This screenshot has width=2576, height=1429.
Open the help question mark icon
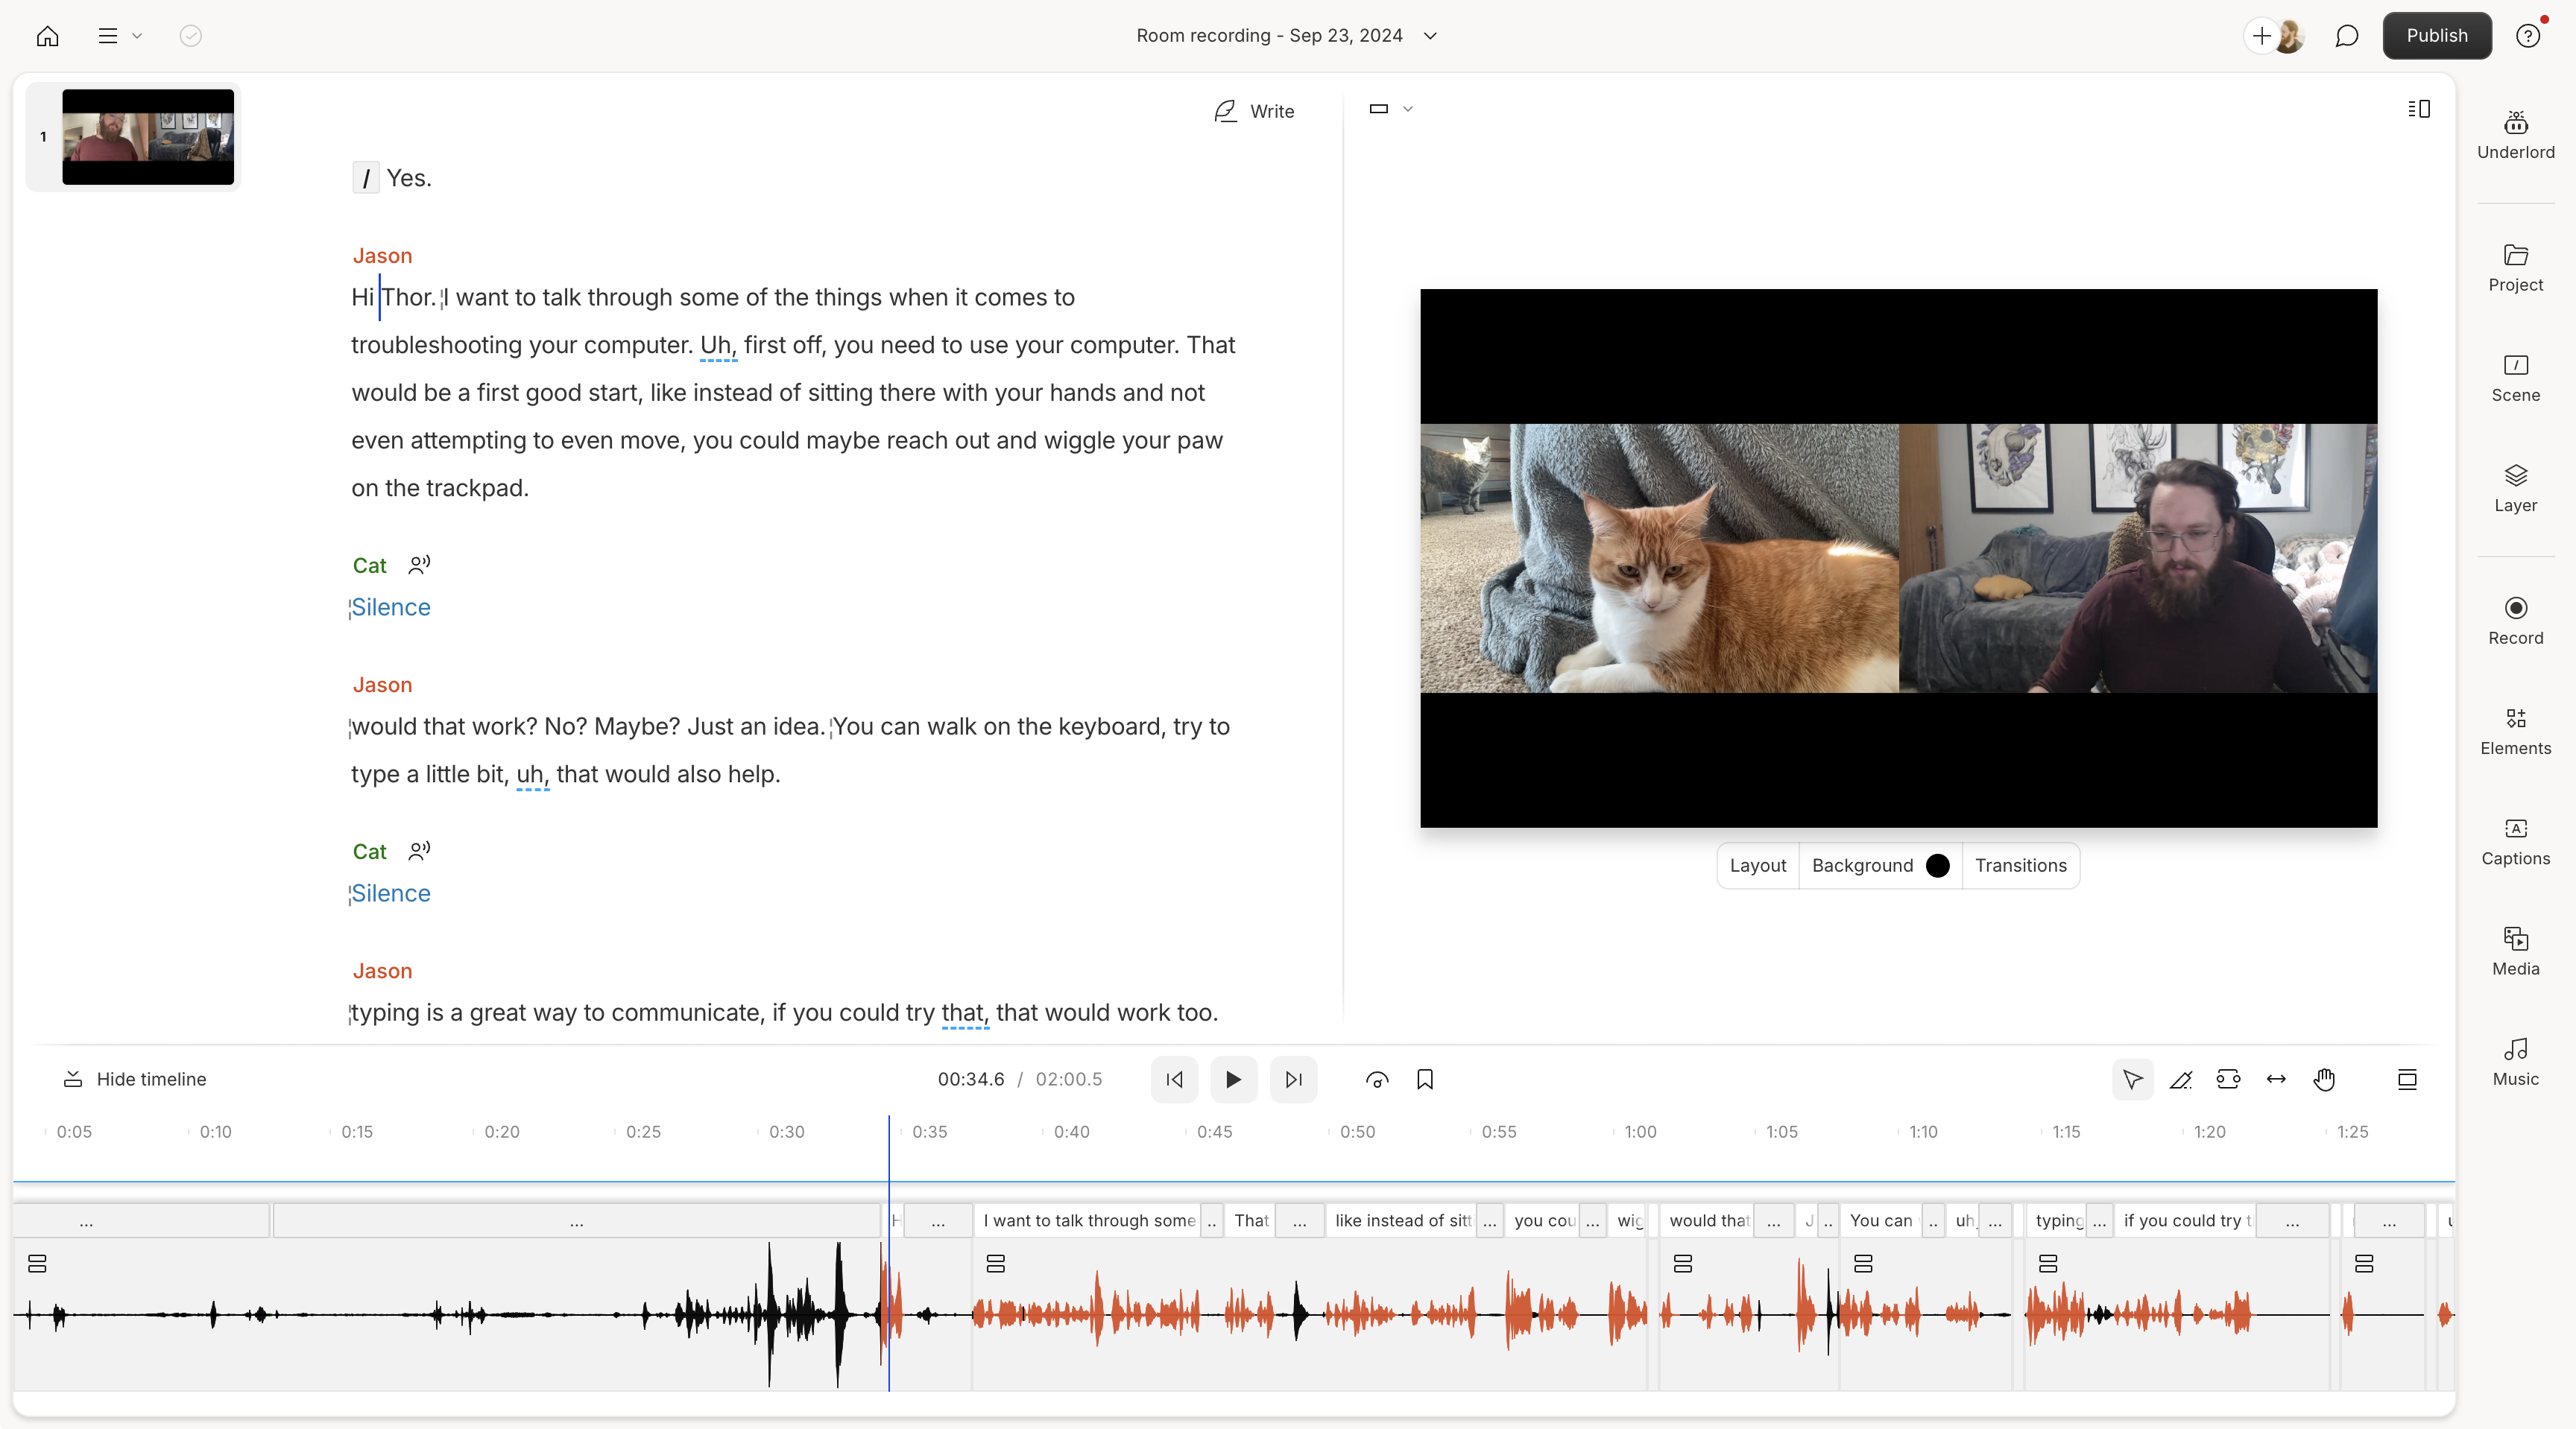point(2528,36)
